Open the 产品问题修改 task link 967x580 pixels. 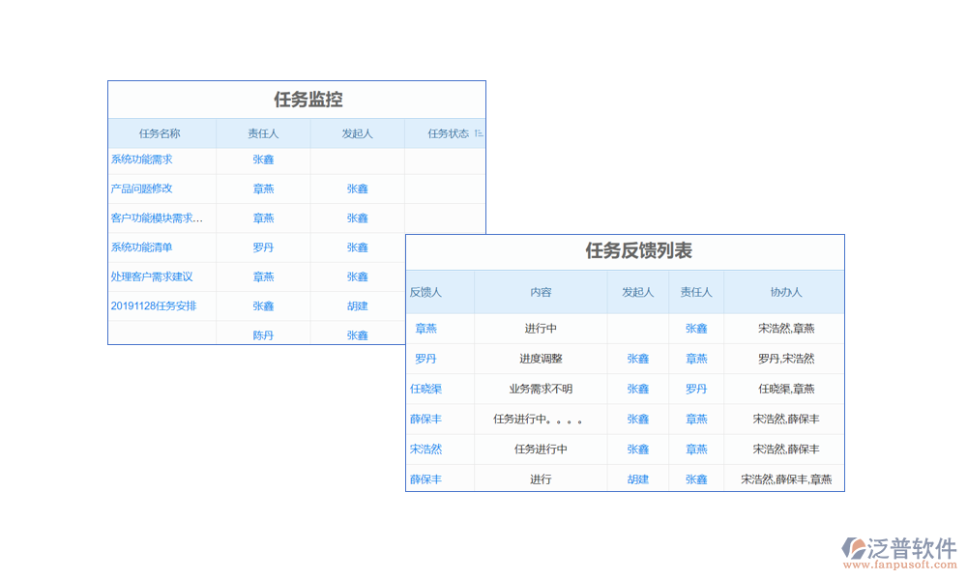(141, 188)
